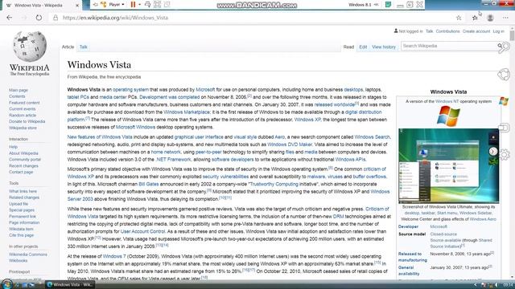The image size is (515, 289).
Task: Open the Windows Vista taskbar browser button
Action: coord(70,284)
